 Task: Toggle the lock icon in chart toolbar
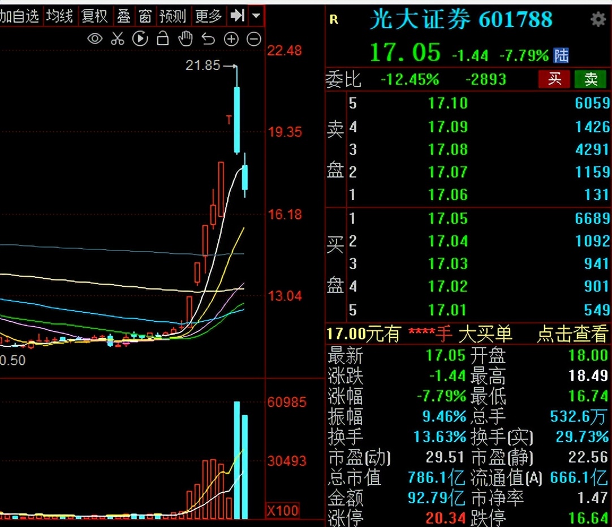pos(163,38)
